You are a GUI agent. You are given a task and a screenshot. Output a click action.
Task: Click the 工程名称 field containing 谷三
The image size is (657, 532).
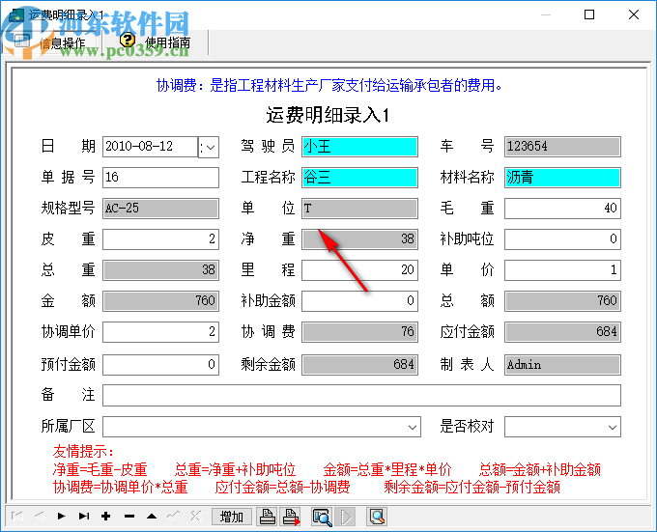coord(359,178)
